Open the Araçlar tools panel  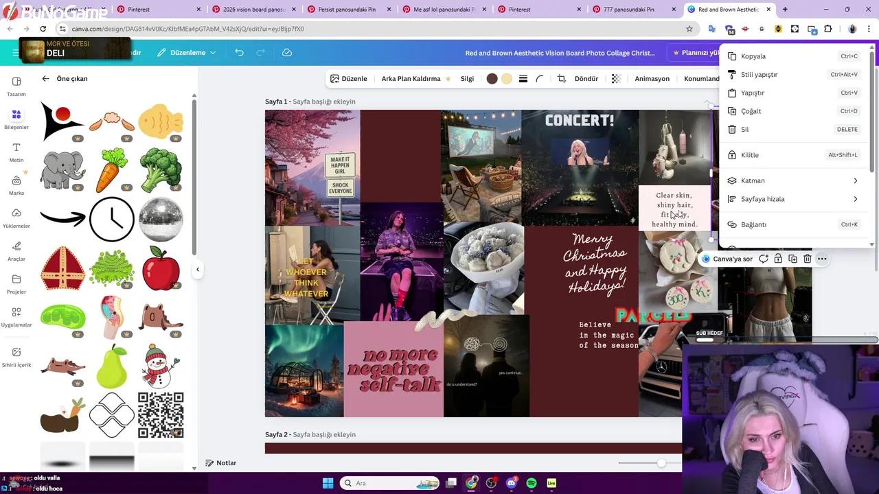point(16,250)
